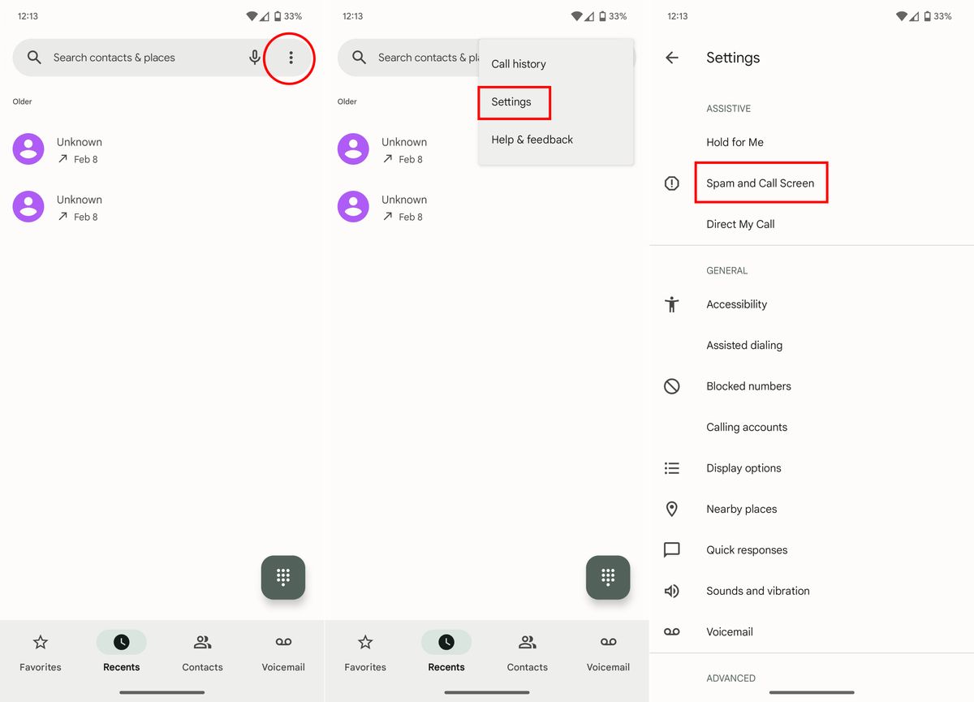
Task: Switch to the Recents tab
Action: (121, 640)
